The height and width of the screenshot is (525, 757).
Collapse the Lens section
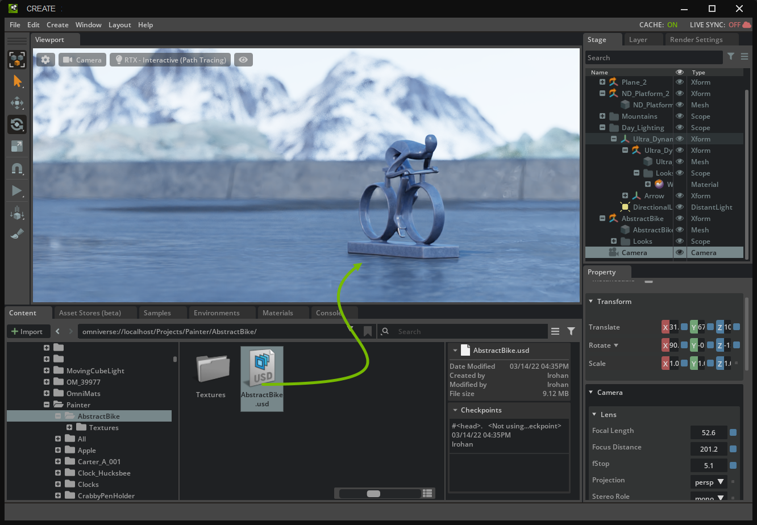[x=595, y=415]
